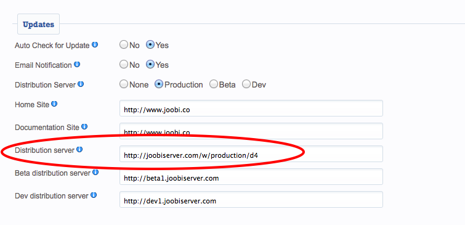
Task: Select Dev distribution server option
Action: coord(246,84)
